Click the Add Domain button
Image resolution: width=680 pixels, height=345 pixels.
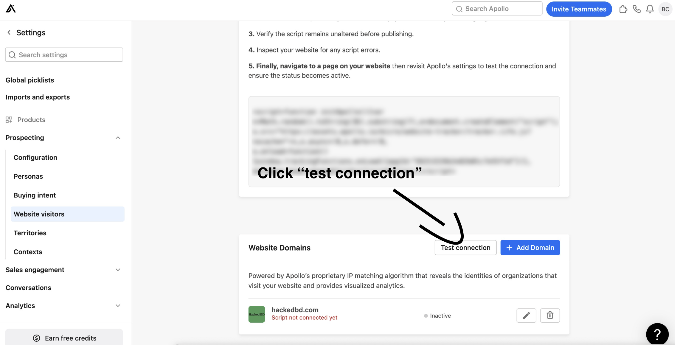(530, 248)
